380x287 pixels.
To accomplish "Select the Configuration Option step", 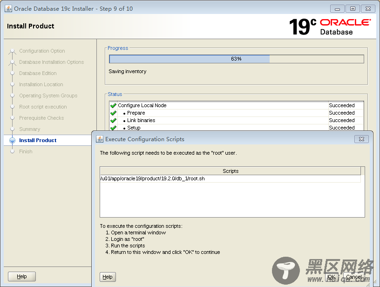I will tap(42, 51).
